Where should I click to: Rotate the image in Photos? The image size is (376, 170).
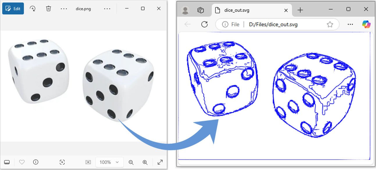coord(33,8)
